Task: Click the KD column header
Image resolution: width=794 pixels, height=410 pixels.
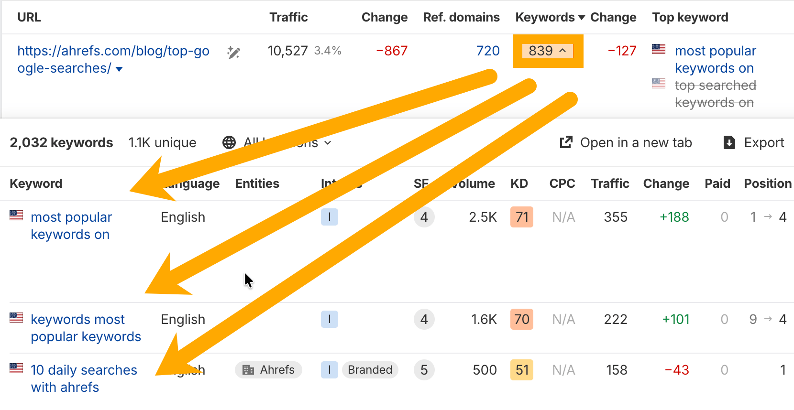Action: (x=519, y=183)
